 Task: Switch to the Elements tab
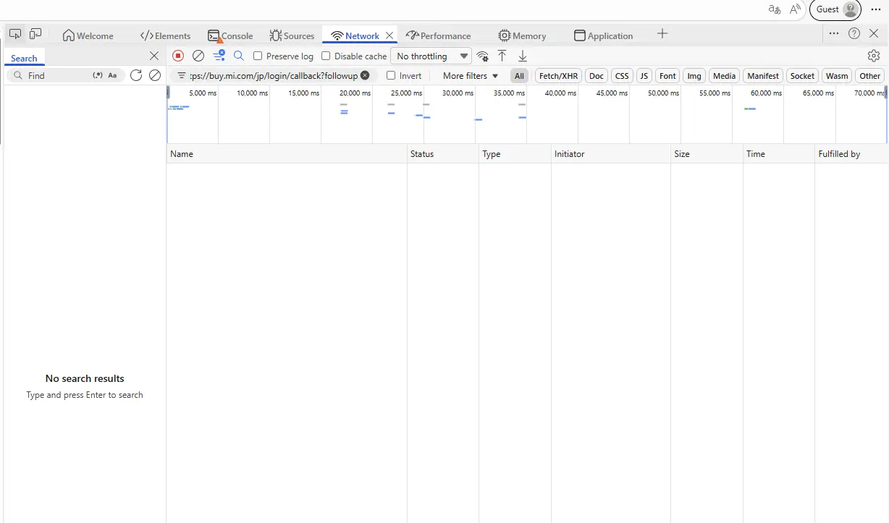coord(165,35)
